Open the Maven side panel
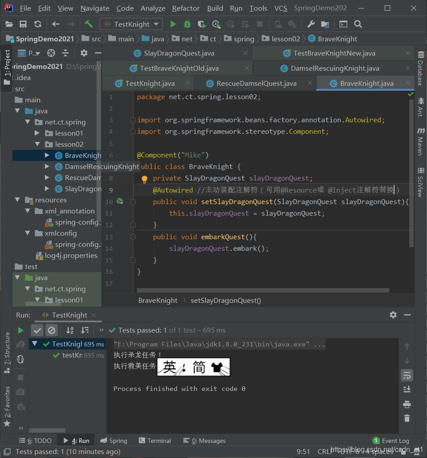Image resolution: width=427 pixels, height=458 pixels. (x=421, y=141)
